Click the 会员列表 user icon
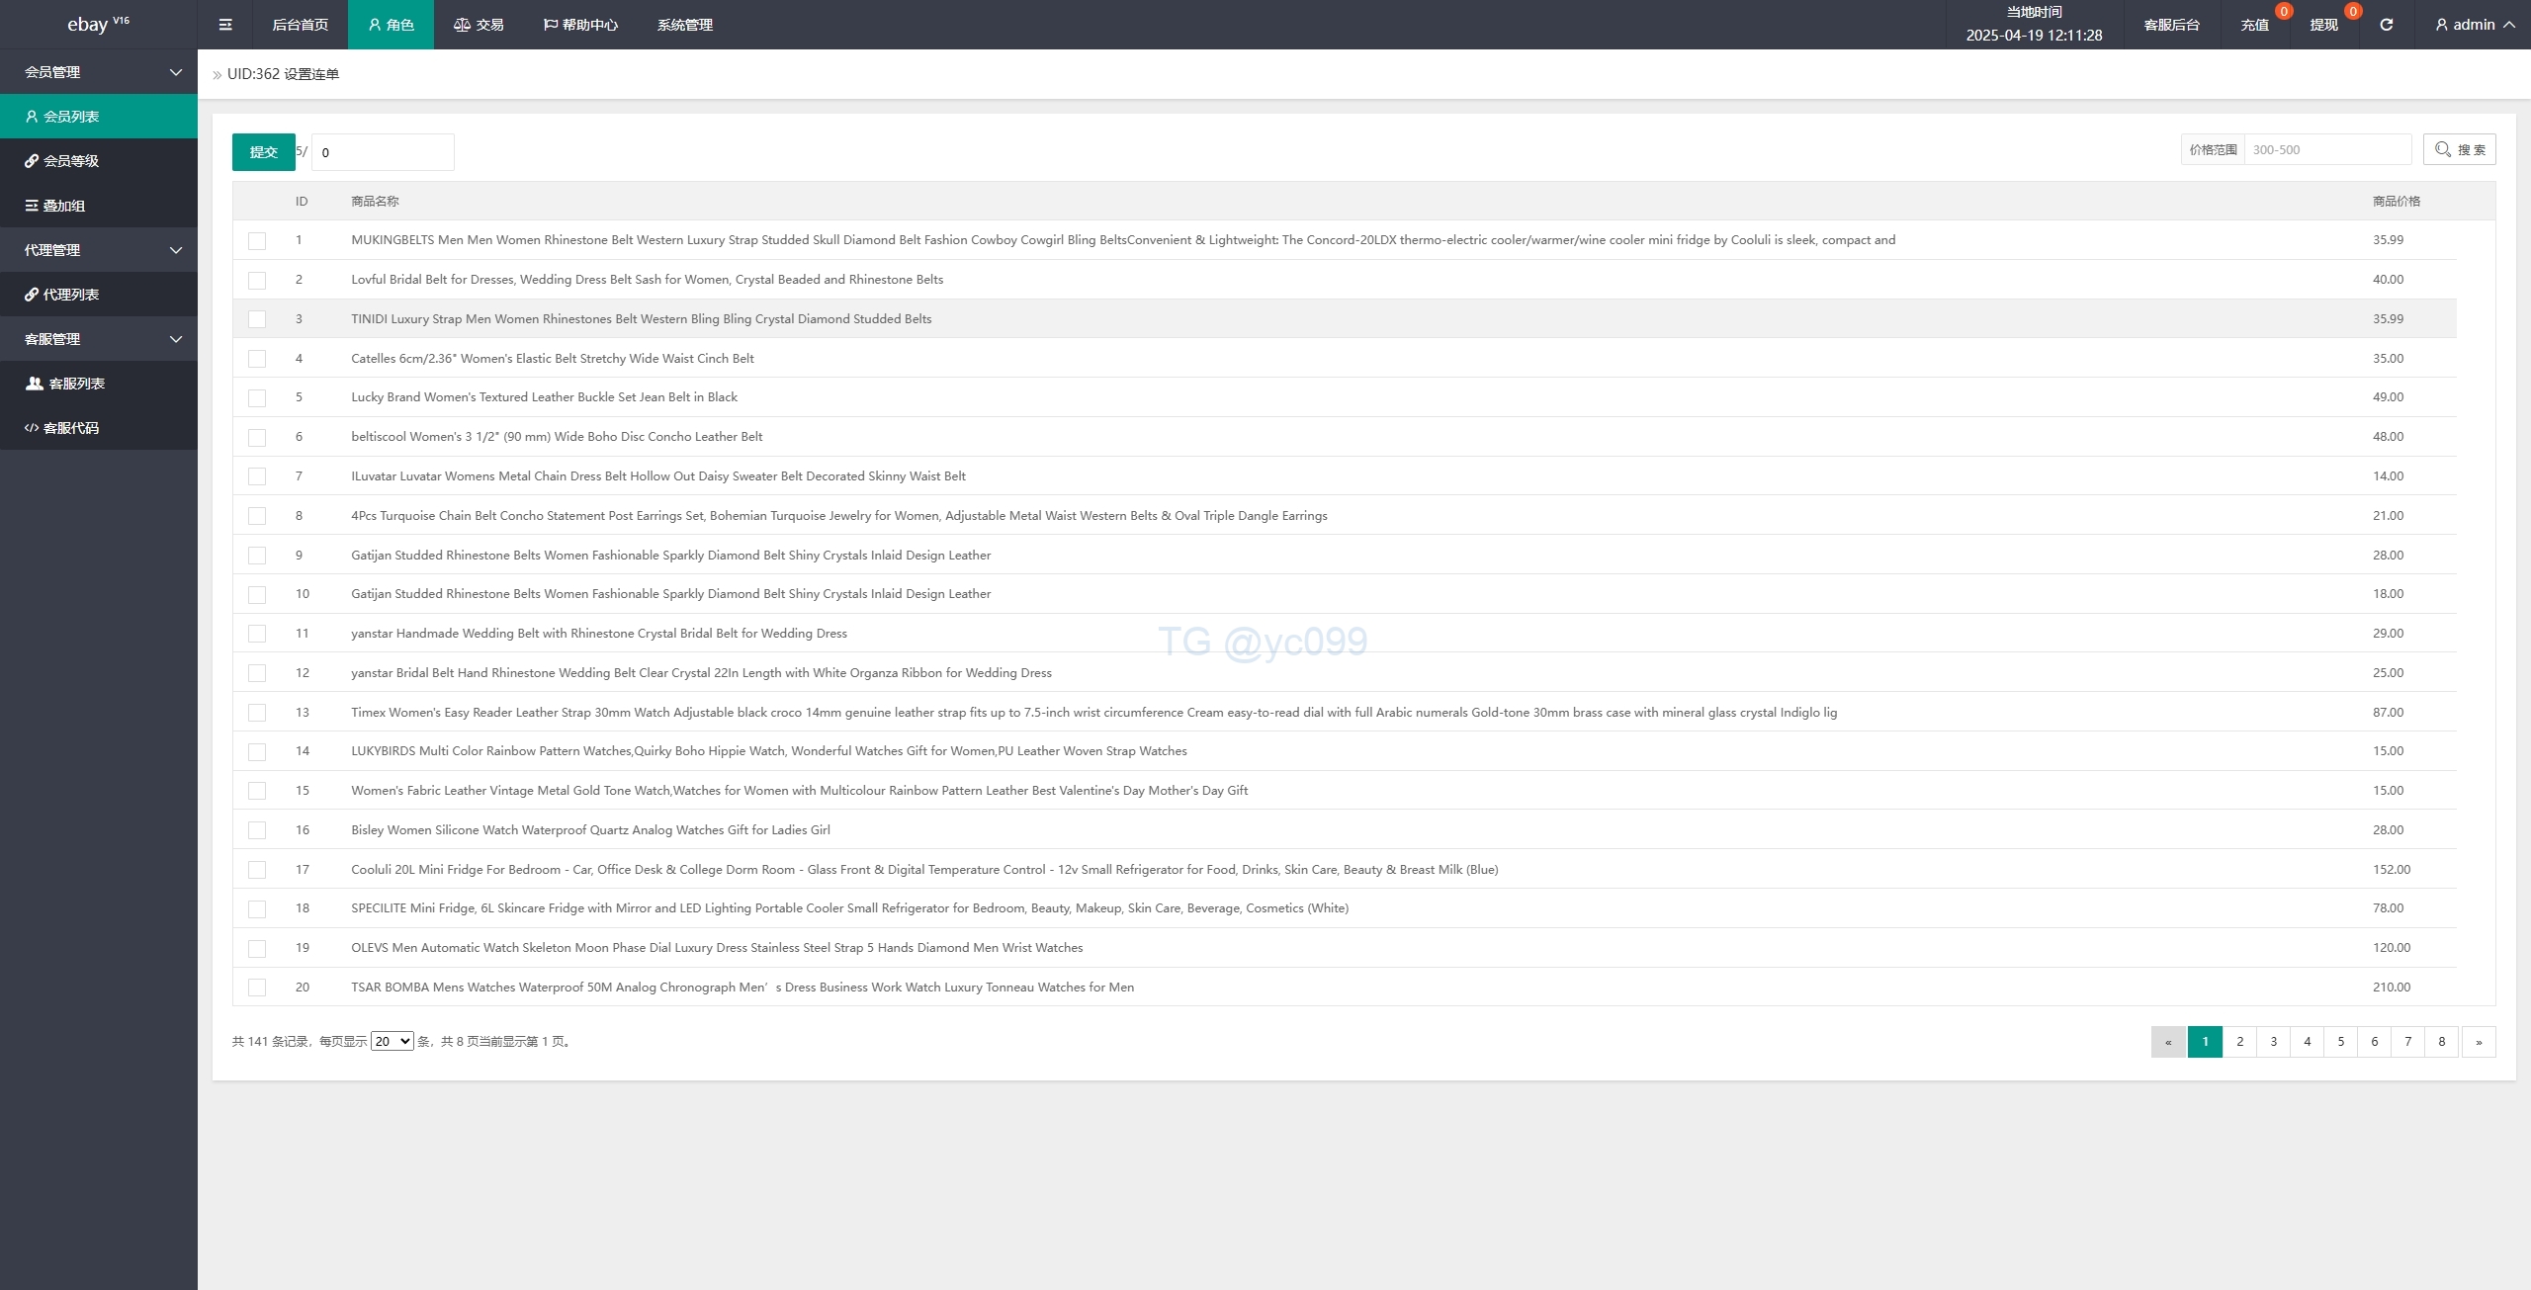The height and width of the screenshot is (1290, 2531). [x=32, y=117]
